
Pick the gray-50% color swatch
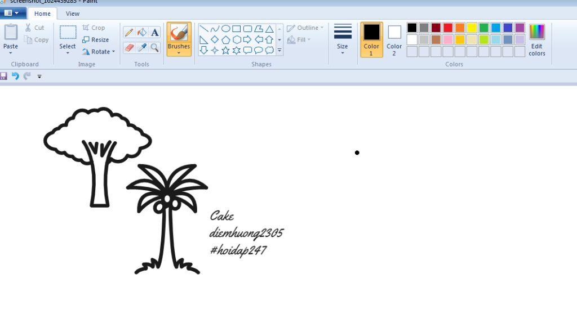(424, 28)
